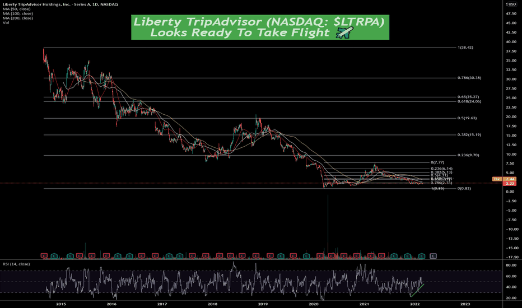Click the gray upcoming earnings marker
This screenshot has height=308, width=522.
point(433,256)
